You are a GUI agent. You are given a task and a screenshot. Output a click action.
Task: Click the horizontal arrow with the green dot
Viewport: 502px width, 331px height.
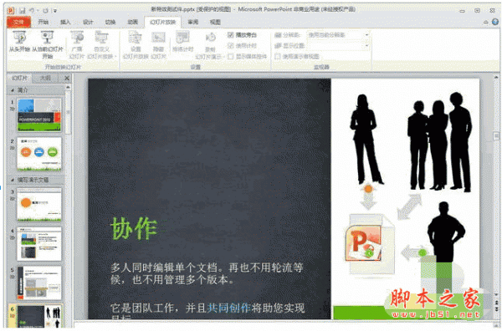pos(415,252)
